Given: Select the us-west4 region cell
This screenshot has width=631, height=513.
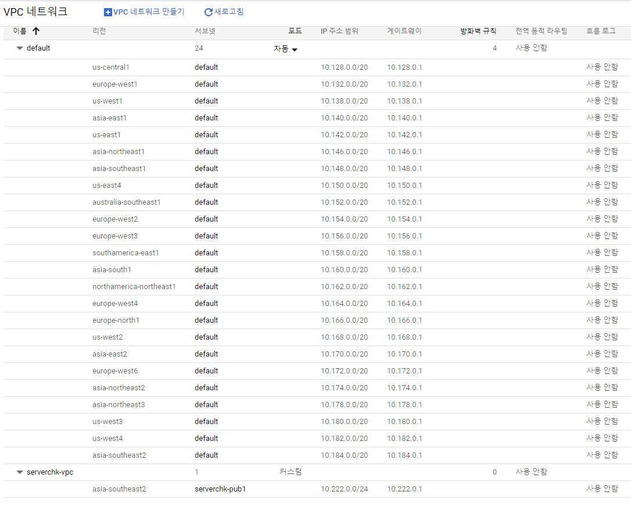Looking at the screenshot, I should pyautogui.click(x=107, y=439).
